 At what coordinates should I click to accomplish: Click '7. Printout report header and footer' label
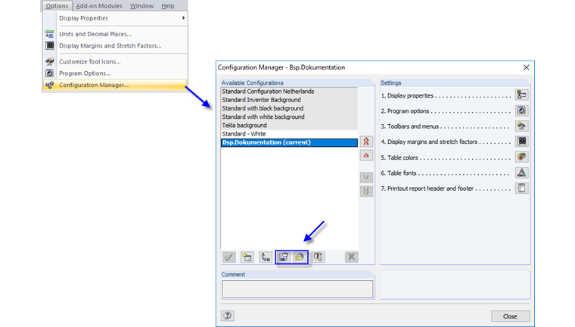[427, 188]
